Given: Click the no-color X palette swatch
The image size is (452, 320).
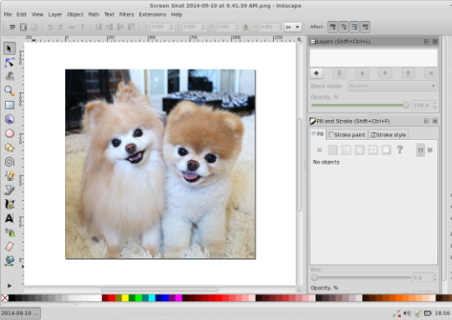Looking at the screenshot, I should pyautogui.click(x=5, y=298).
